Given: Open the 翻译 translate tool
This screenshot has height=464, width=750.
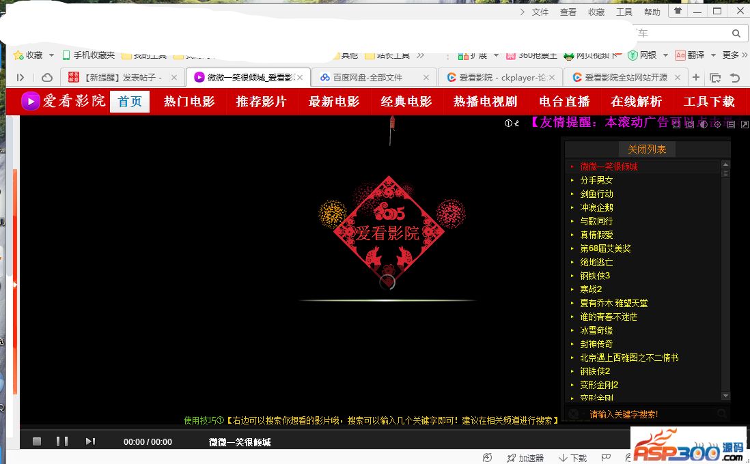Looking at the screenshot, I should point(690,55).
